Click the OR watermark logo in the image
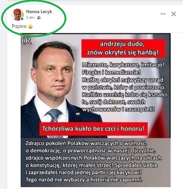Screen dimensions: 183x189 [26, 41]
